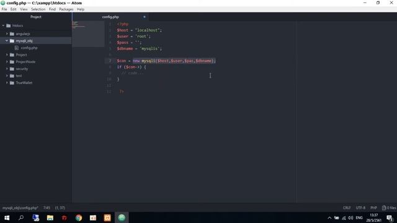Click line number 7 in the gutter
The width and height of the screenshot is (397, 223).
110,61
